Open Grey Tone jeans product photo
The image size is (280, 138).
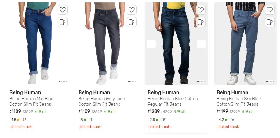click(107, 44)
